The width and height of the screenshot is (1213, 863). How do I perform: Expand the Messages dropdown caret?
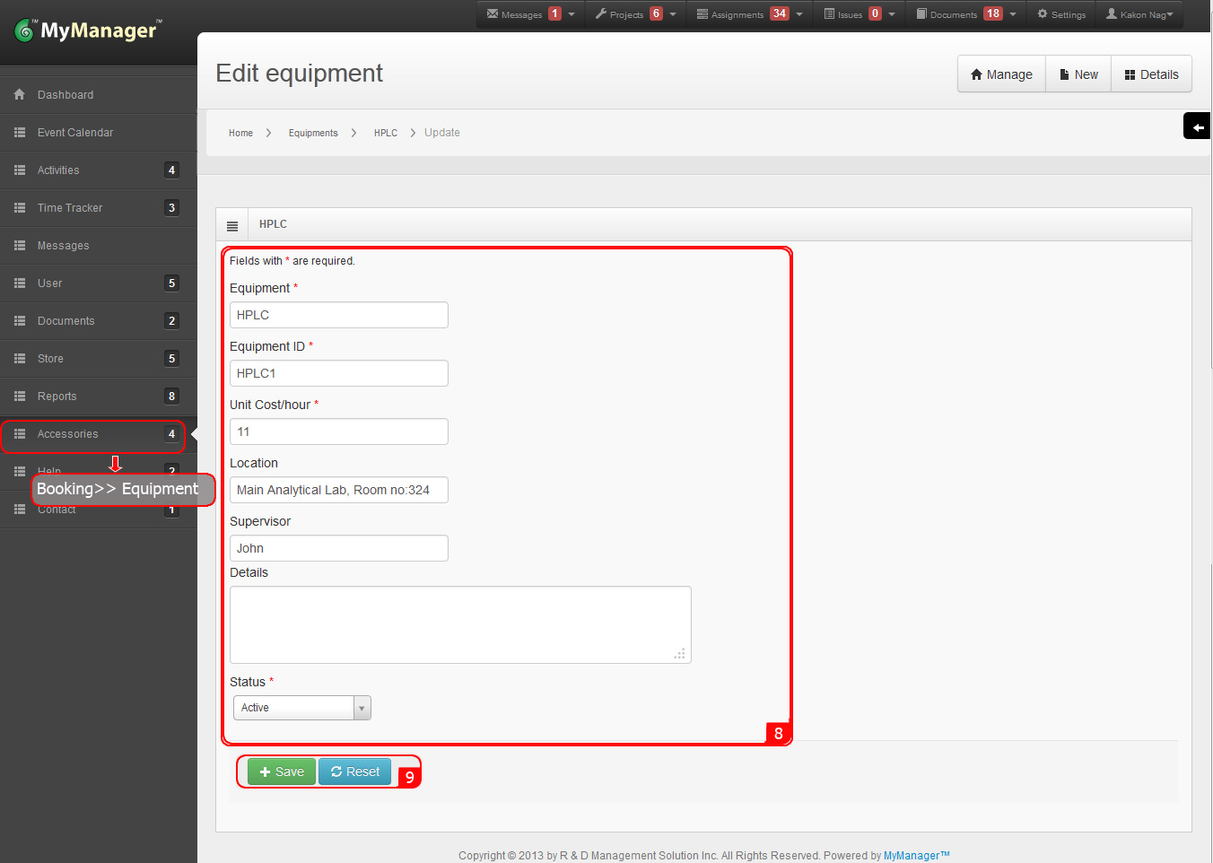(571, 13)
